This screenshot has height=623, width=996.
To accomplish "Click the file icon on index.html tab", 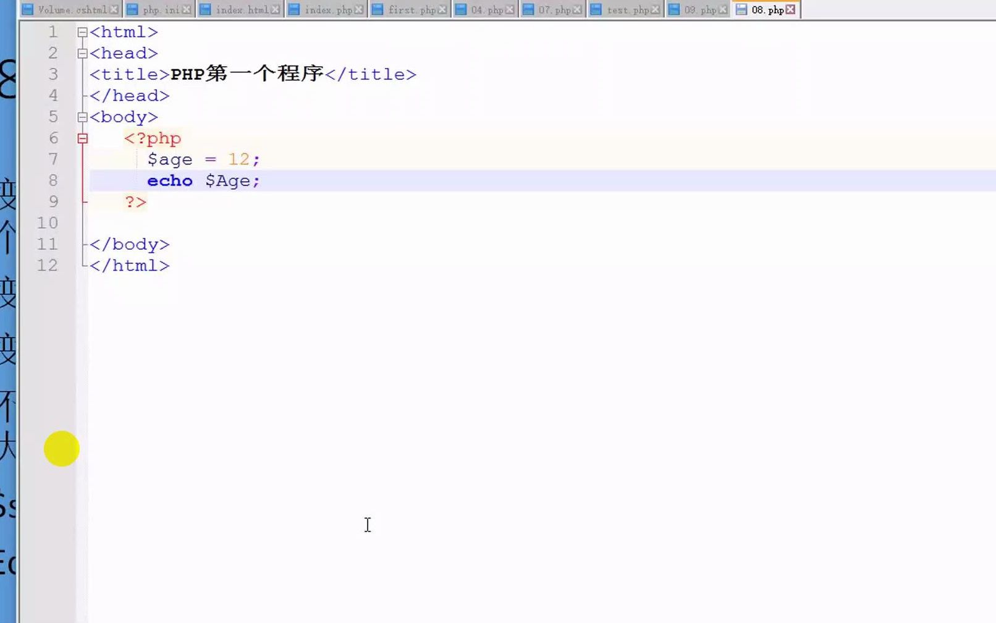I will (205, 10).
